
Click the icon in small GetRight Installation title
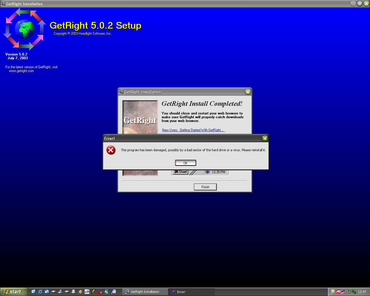coord(121,92)
